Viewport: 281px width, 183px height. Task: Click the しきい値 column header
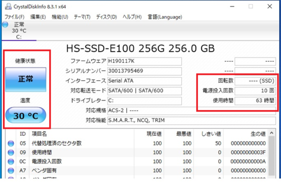208,134
